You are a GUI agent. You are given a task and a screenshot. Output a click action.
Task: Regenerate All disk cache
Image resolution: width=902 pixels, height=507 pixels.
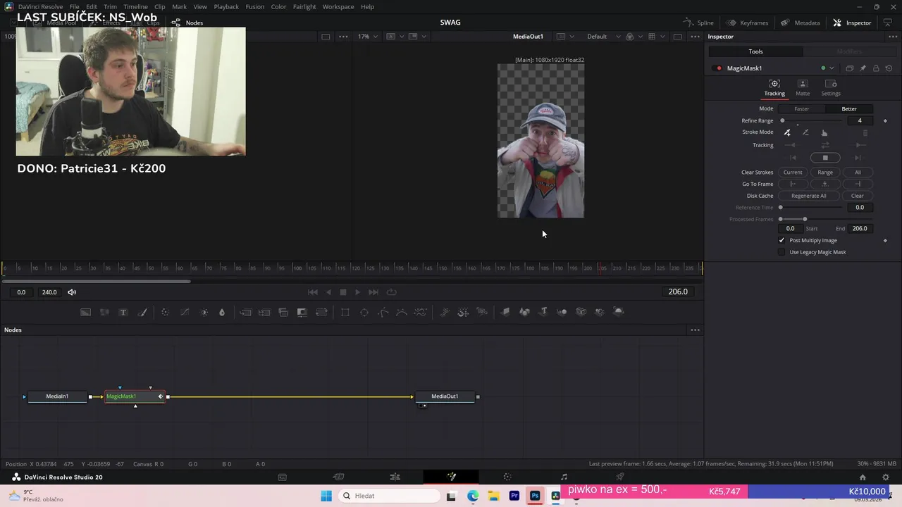click(809, 196)
